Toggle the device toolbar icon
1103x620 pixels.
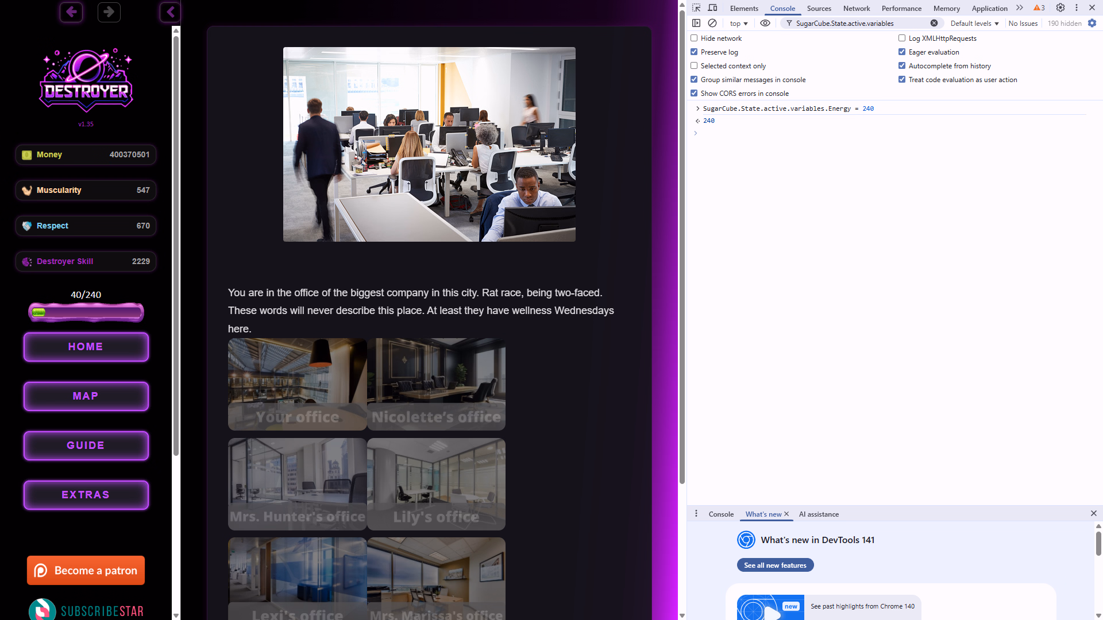(712, 8)
